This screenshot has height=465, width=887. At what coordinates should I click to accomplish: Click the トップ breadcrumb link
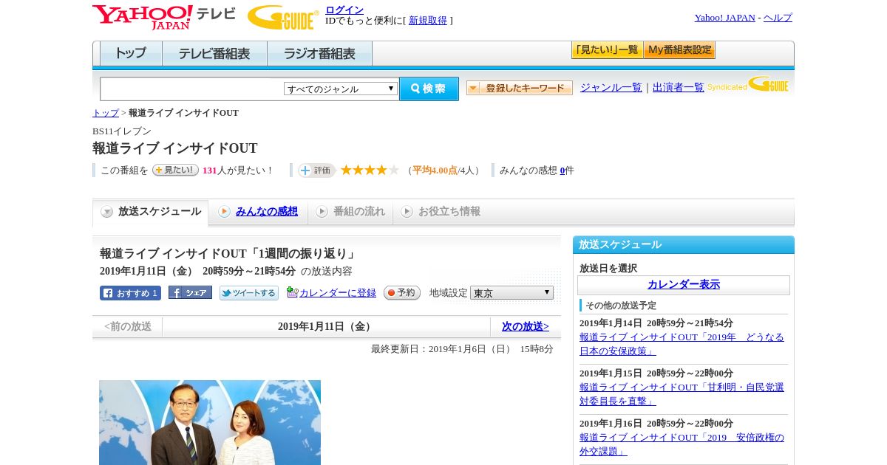[x=106, y=113]
